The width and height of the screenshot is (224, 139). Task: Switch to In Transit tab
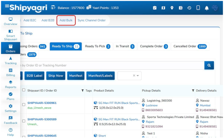125,46
